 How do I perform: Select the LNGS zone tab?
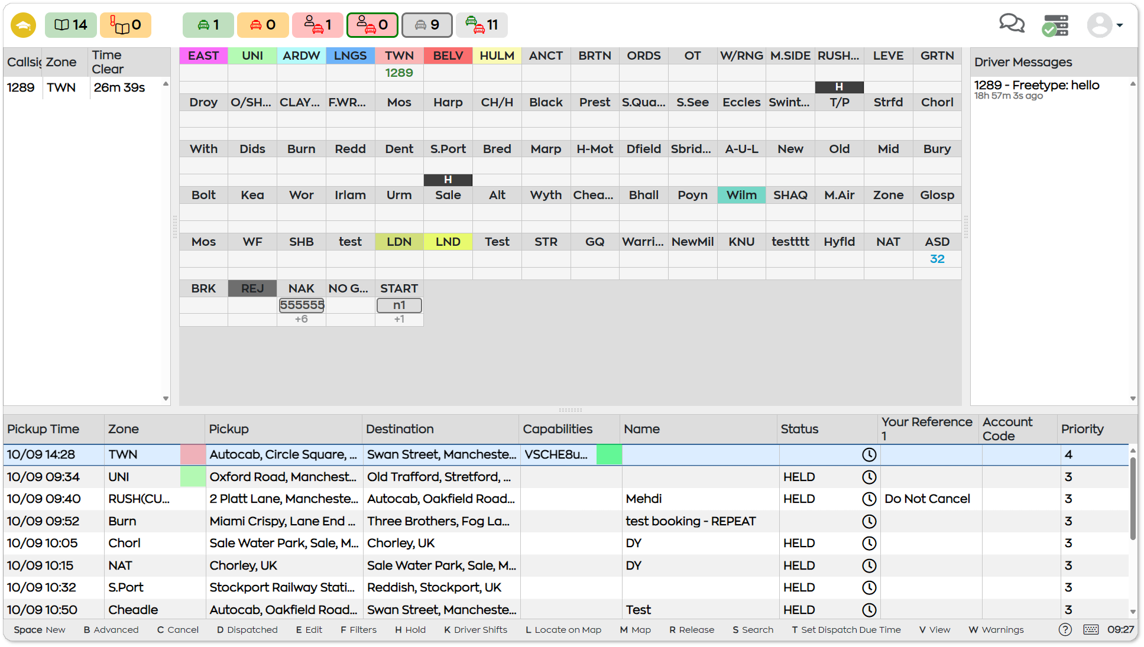pyautogui.click(x=350, y=56)
